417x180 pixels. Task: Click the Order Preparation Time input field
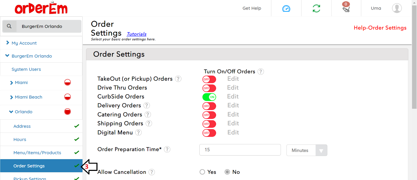coord(240,150)
